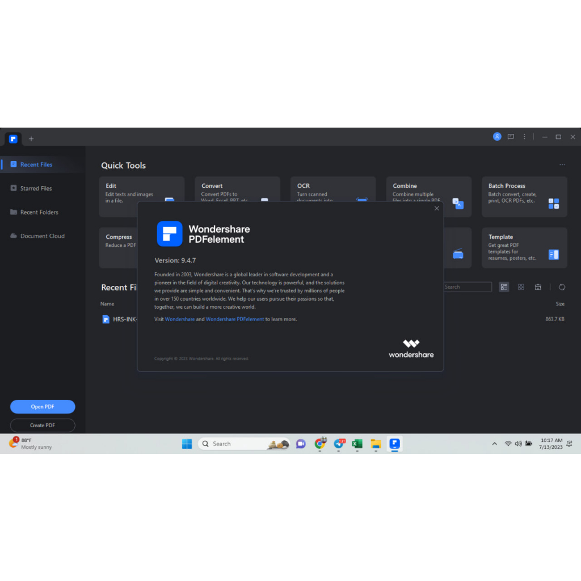Click the battery status tray icon
This screenshot has height=581, width=581.
[x=528, y=444]
